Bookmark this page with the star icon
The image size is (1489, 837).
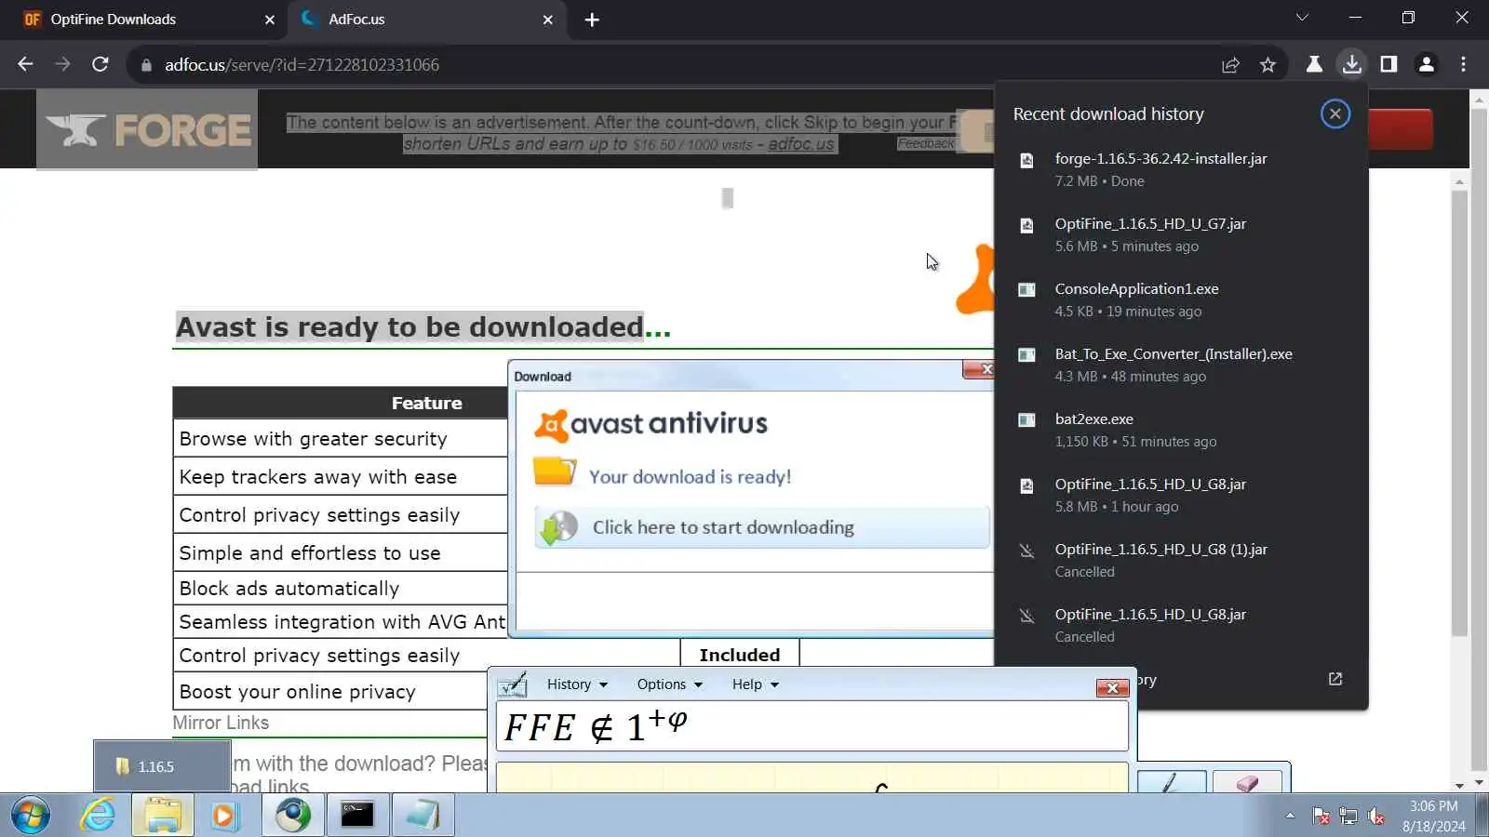1268,64
